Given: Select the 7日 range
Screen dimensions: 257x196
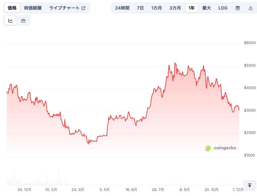Looking at the screenshot, I should coord(140,8).
